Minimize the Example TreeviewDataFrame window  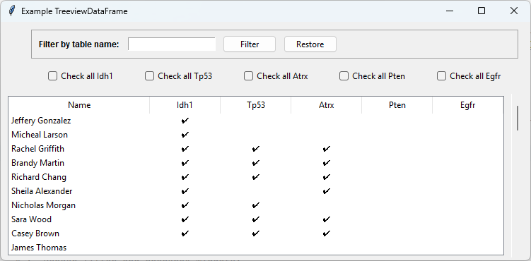tap(450, 11)
